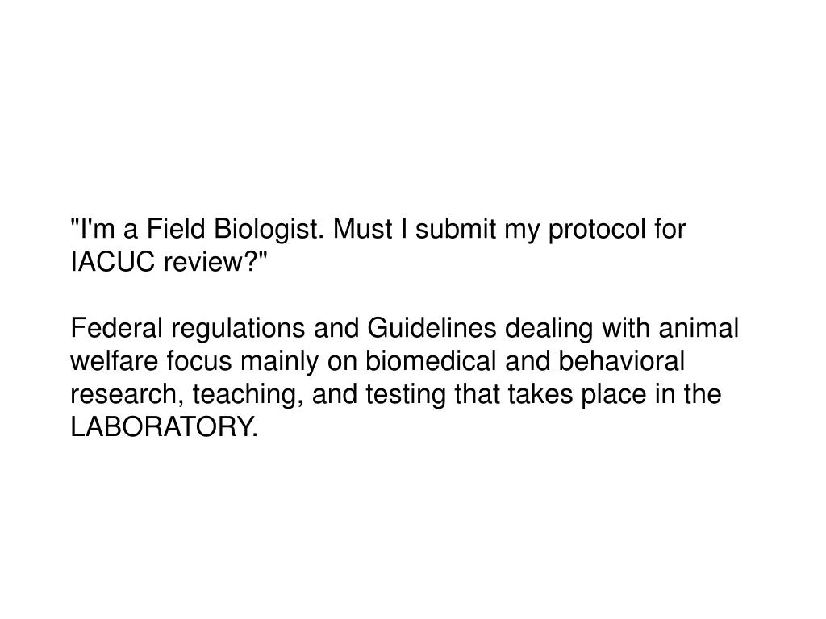Click the word place
The image size is (826, 619).
(x=614, y=395)
